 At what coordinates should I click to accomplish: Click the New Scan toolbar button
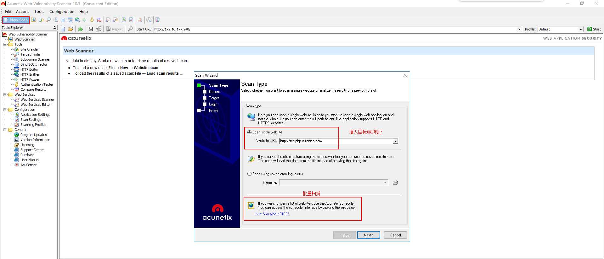click(16, 20)
